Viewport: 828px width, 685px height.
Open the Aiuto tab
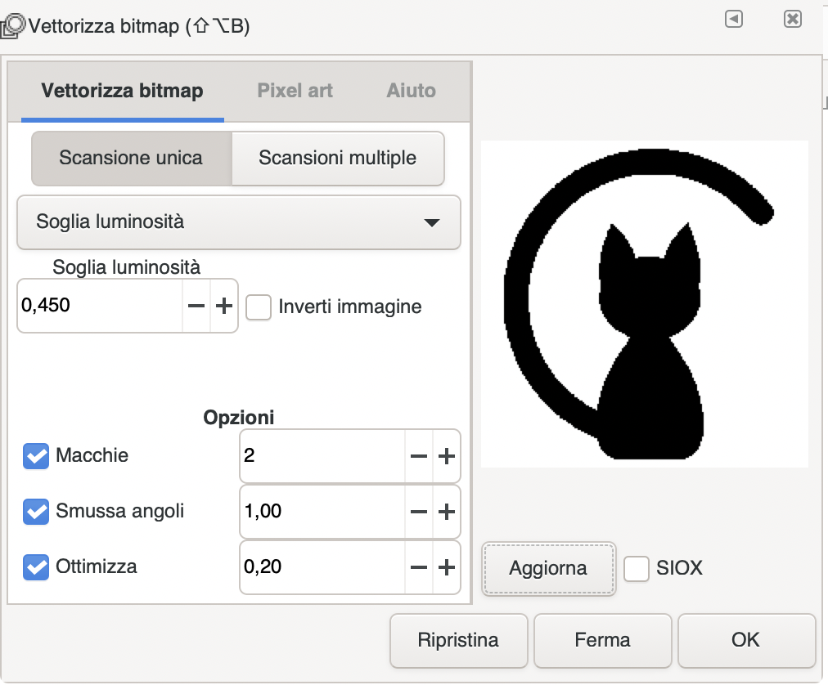[x=411, y=91]
